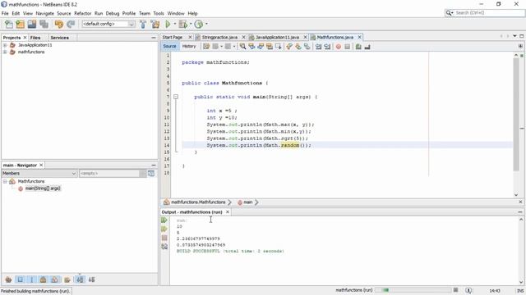Screen dimensions: 526x295
Task: Open the File menu
Action: (x=5, y=13)
